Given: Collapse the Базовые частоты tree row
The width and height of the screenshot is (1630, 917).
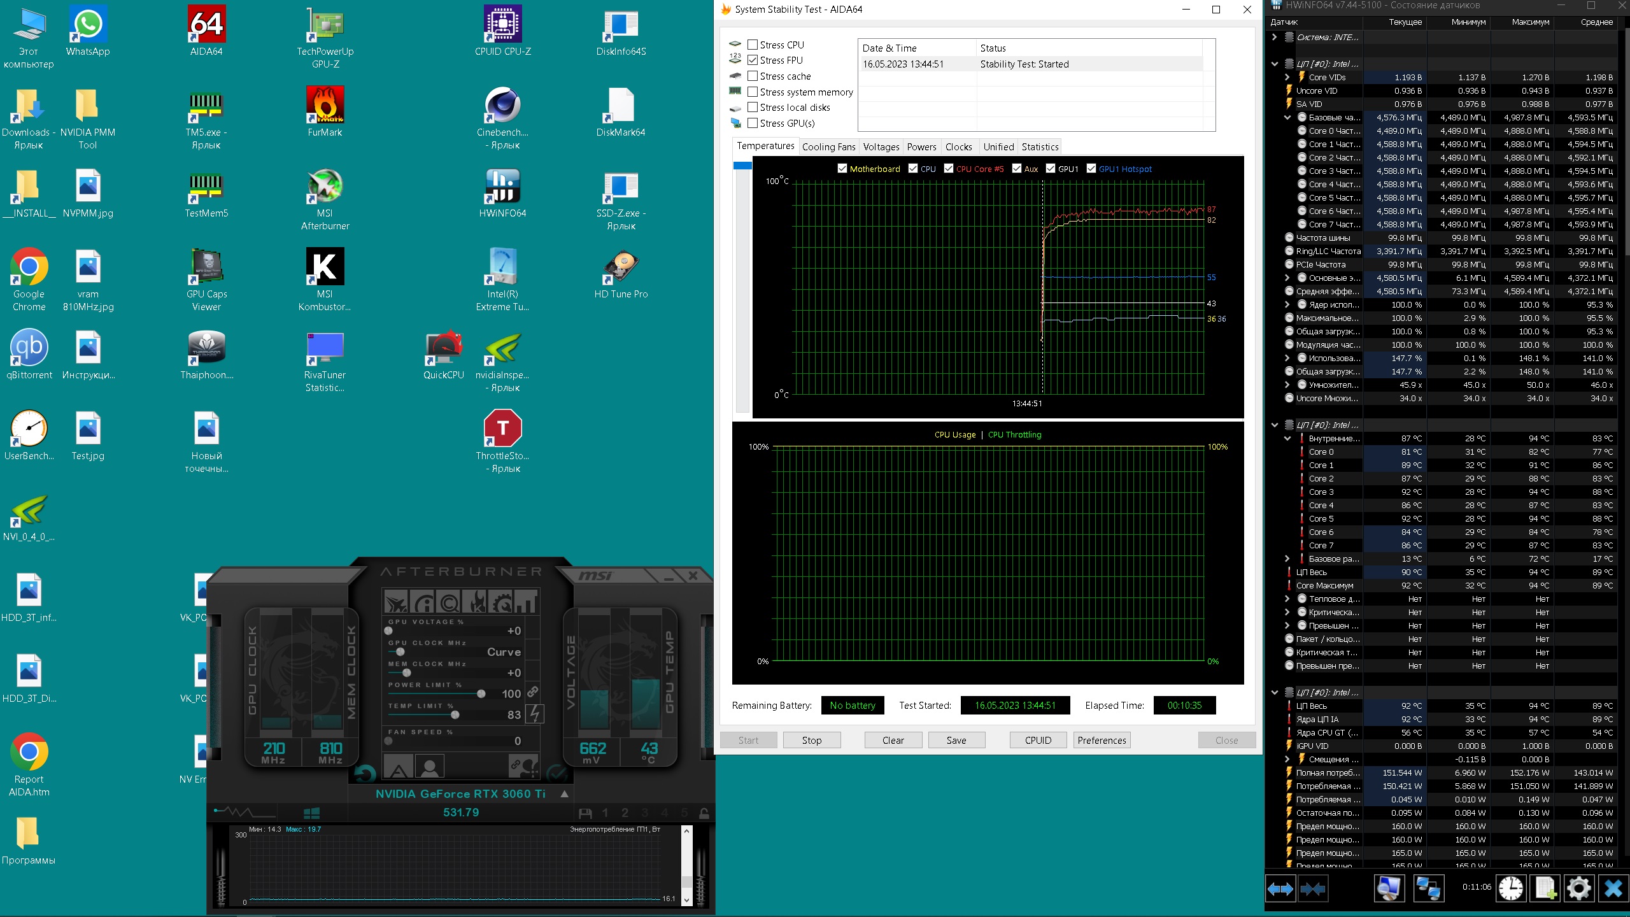Looking at the screenshot, I should click(1287, 117).
